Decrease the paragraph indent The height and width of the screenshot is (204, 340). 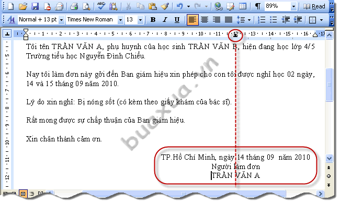(286, 20)
